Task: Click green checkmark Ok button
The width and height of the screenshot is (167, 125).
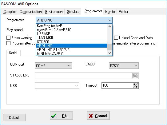Action: pyautogui.click(x=61, y=116)
